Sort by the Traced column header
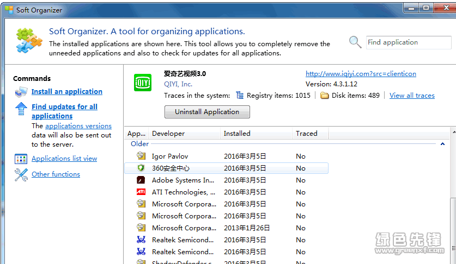The height and width of the screenshot is (264, 456). coord(311,134)
